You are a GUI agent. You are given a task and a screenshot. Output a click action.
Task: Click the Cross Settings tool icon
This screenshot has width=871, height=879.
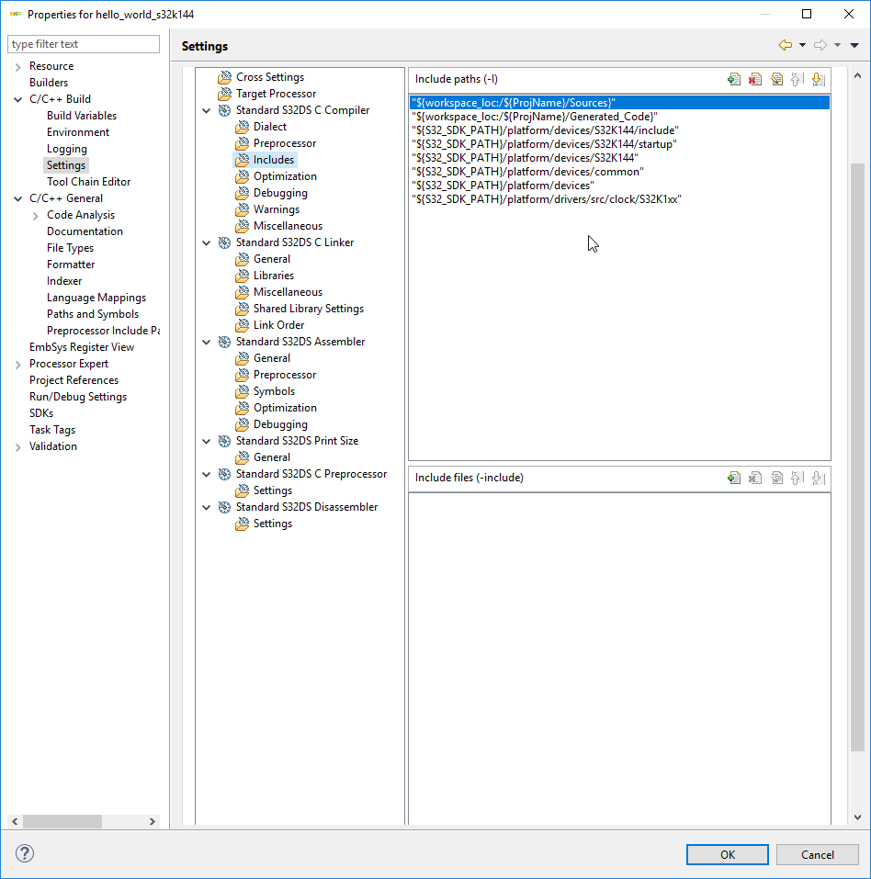[225, 77]
